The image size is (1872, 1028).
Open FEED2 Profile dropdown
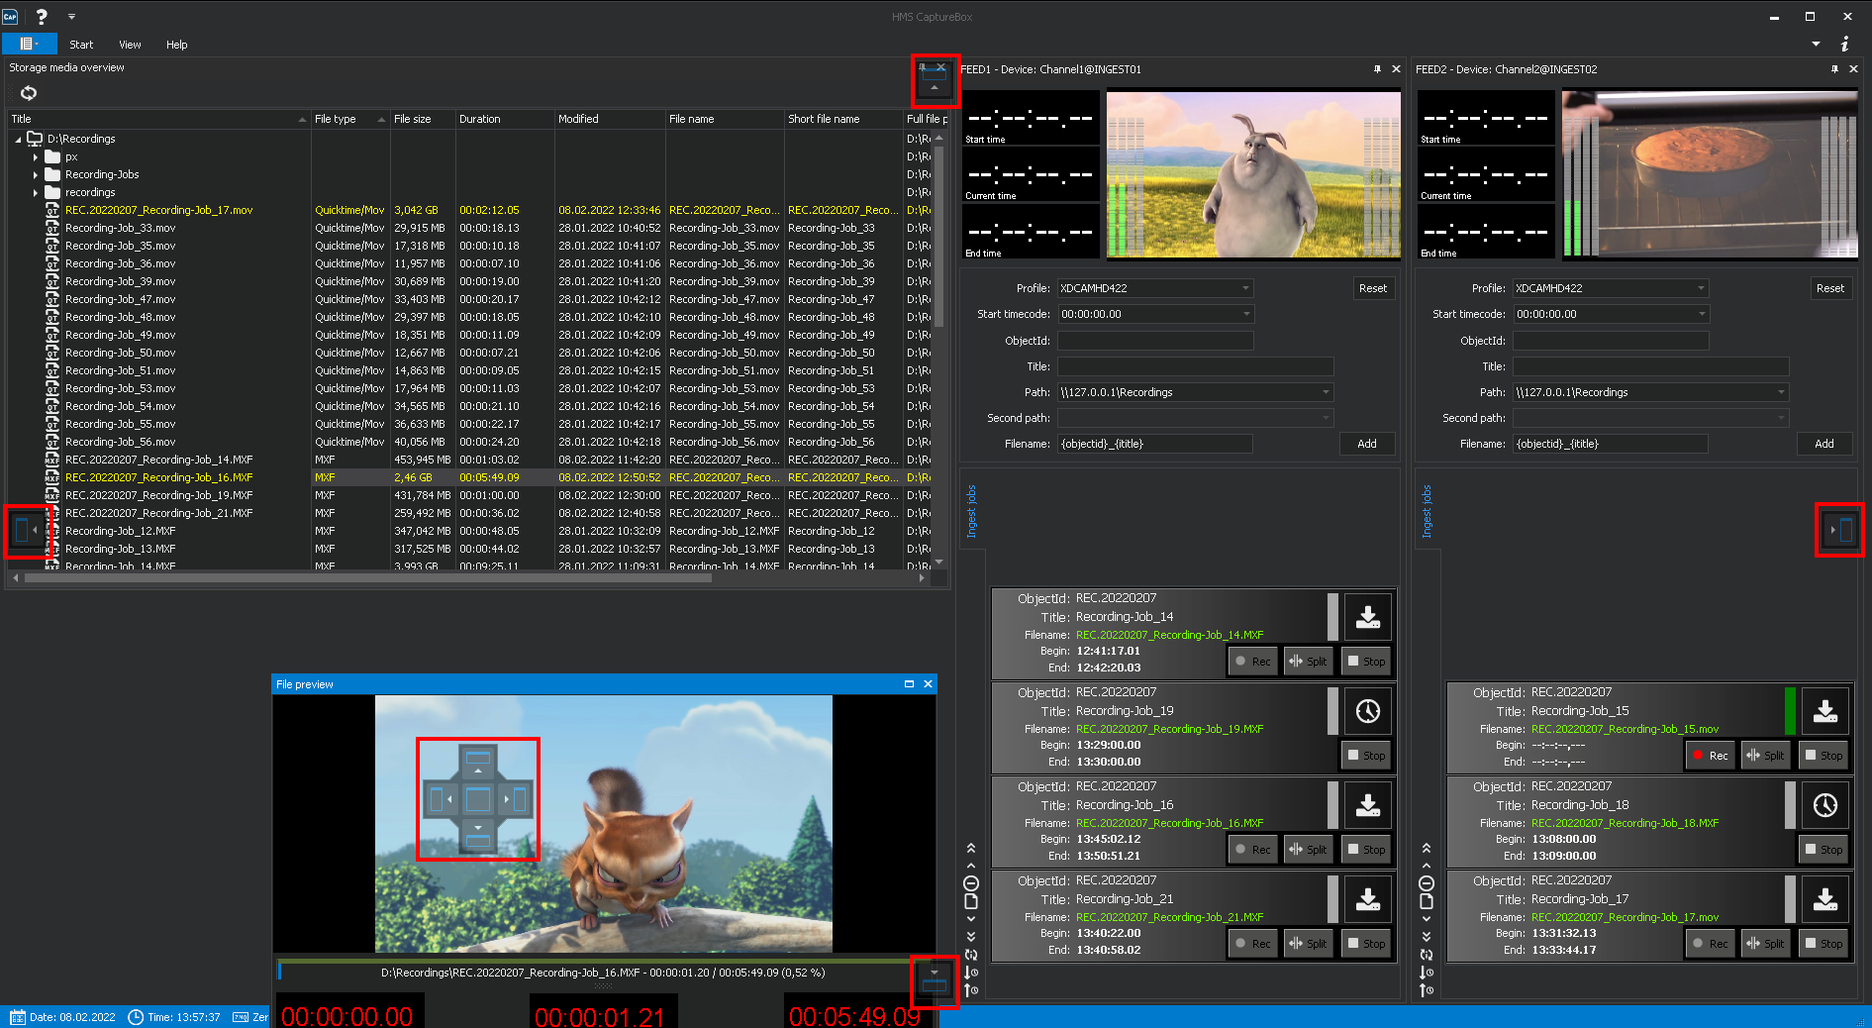tap(1701, 288)
